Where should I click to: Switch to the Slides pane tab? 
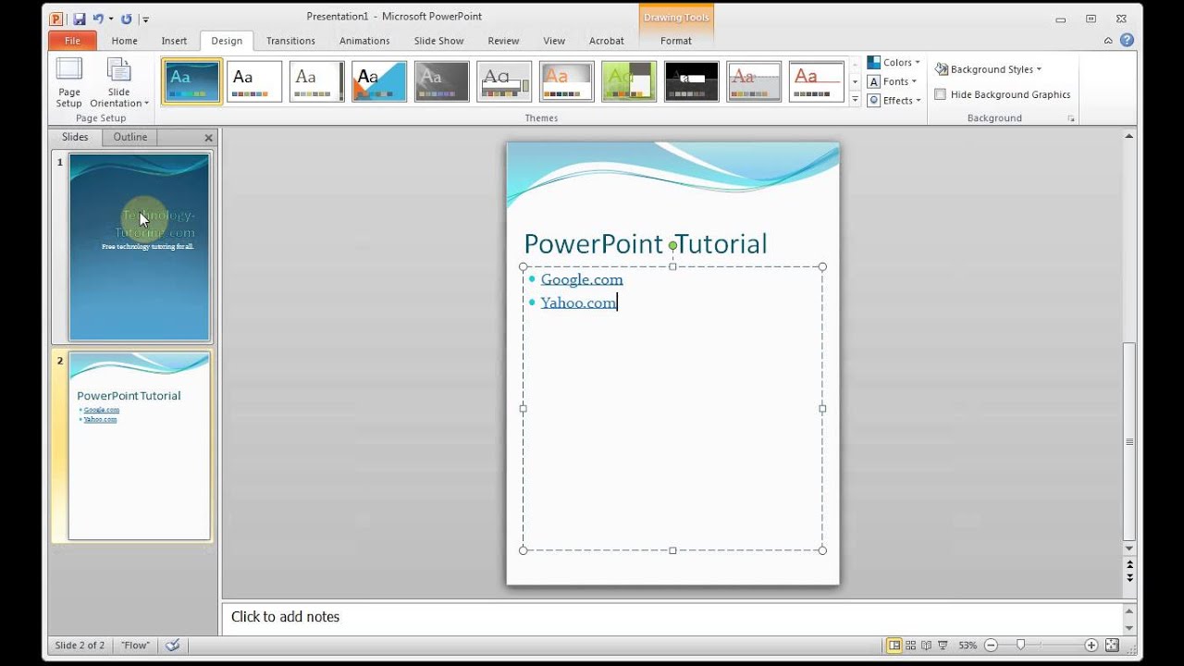75,137
